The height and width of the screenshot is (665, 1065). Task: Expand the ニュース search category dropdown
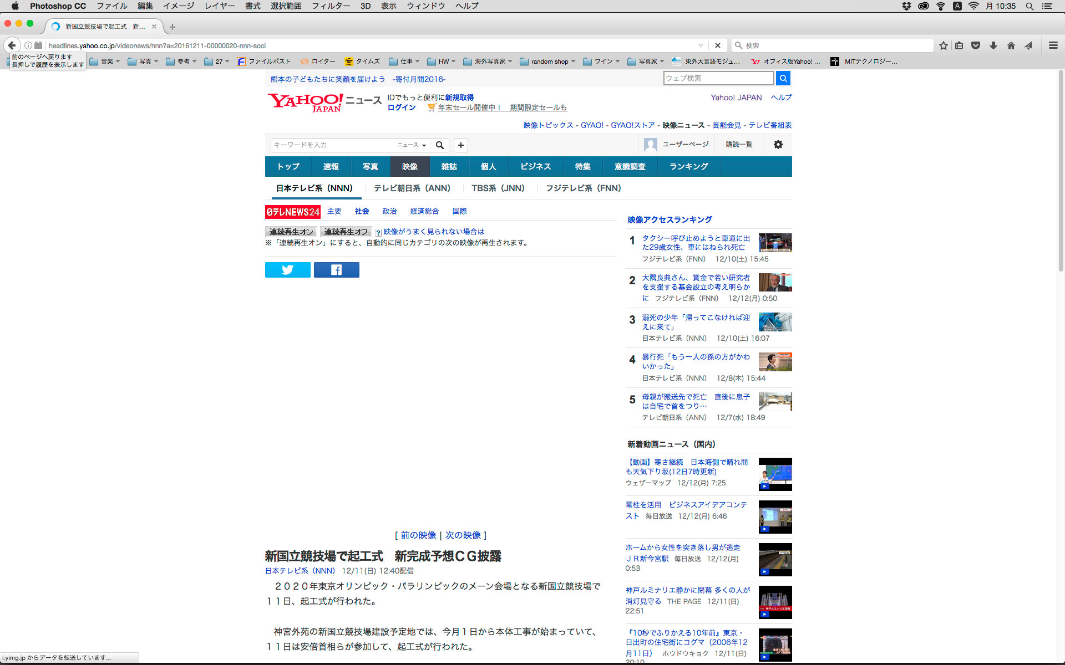412,145
